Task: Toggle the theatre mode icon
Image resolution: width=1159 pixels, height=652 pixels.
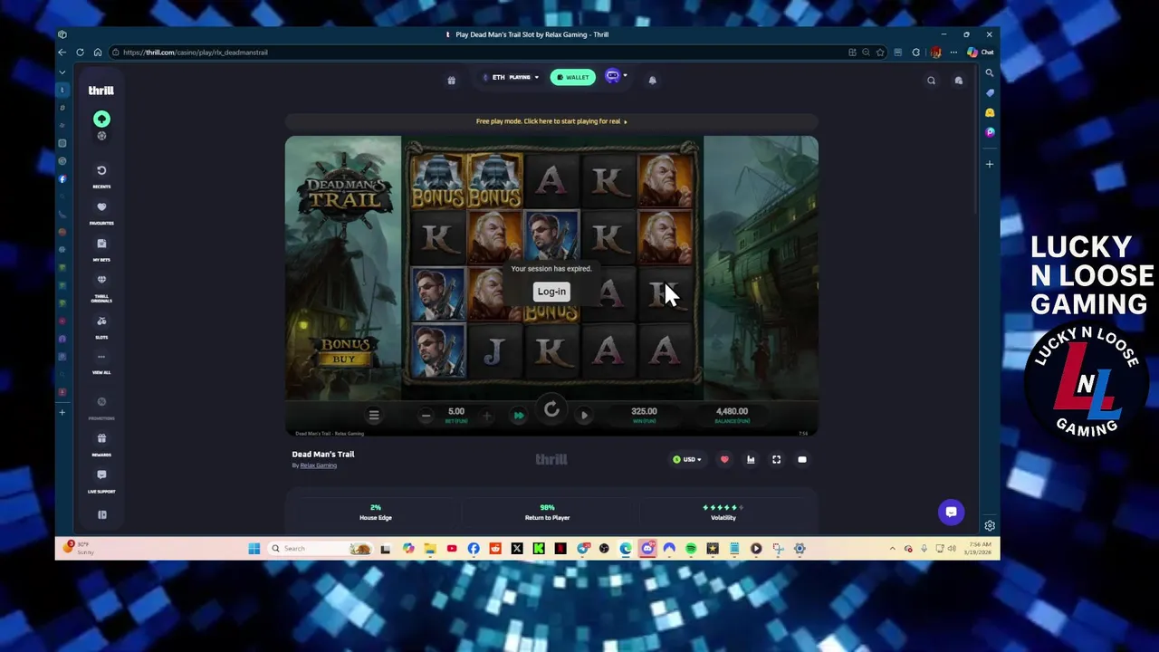Action: [801, 460]
